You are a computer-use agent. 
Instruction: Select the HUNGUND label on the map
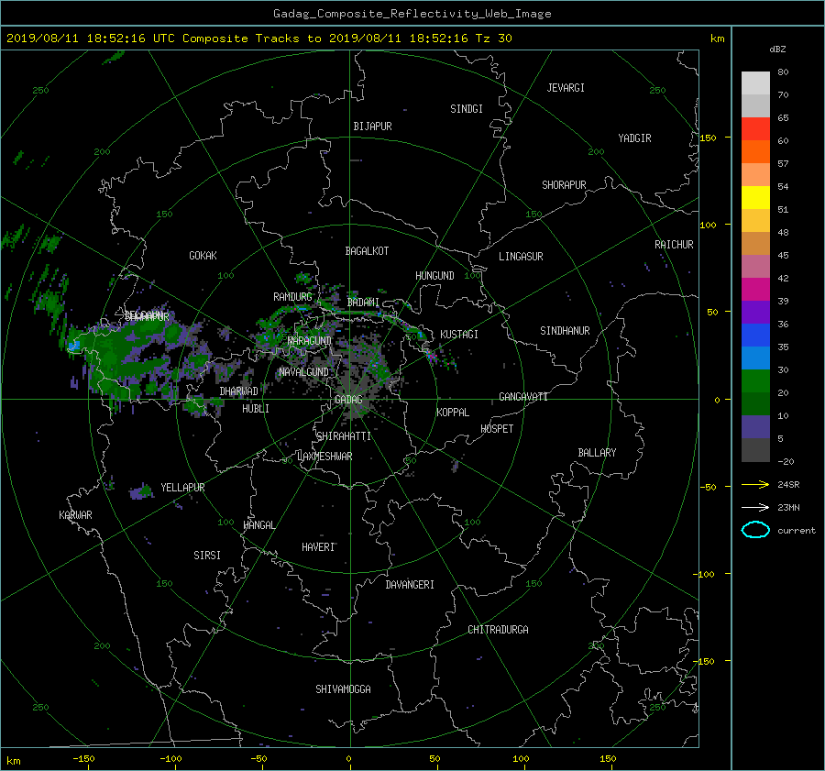point(434,276)
